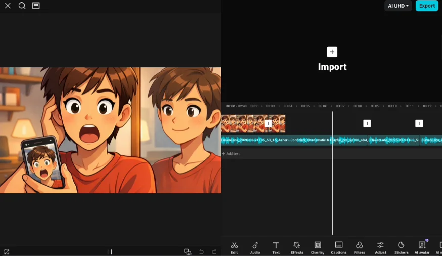Click the transition marker between first clips
This screenshot has width=442, height=256.
click(x=268, y=123)
